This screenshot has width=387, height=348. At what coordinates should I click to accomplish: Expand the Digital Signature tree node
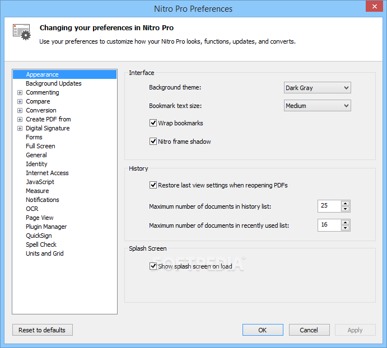tap(20, 128)
